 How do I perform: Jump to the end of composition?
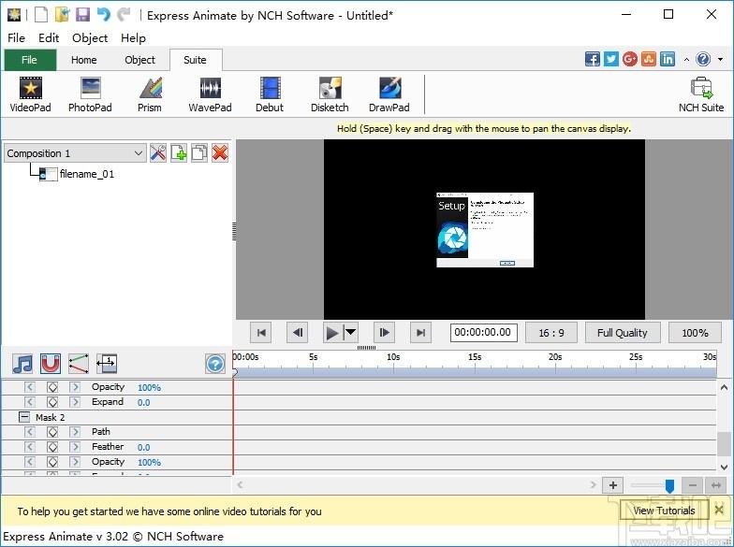coord(420,333)
